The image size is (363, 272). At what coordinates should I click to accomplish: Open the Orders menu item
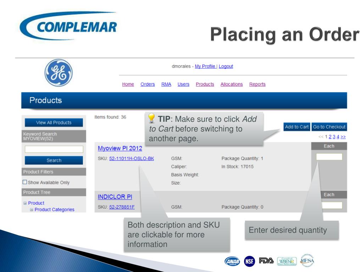click(x=147, y=84)
